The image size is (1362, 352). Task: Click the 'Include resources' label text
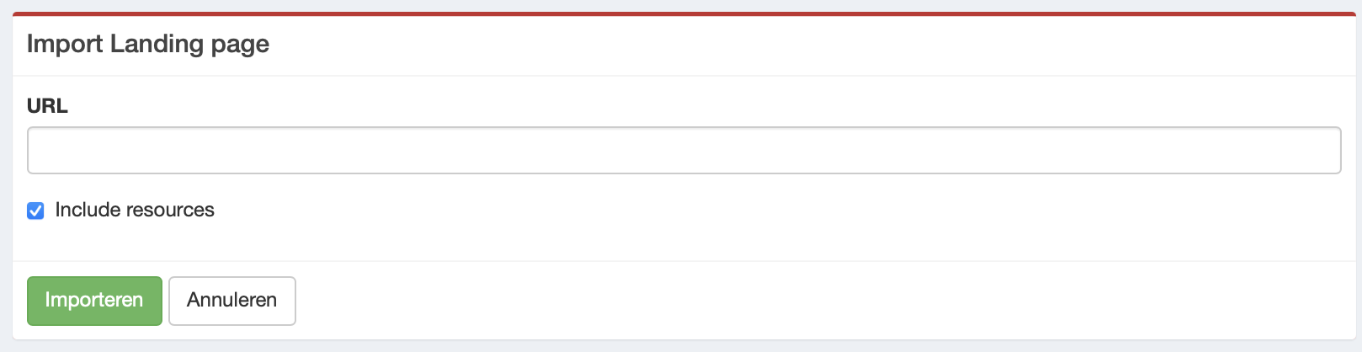coord(135,210)
